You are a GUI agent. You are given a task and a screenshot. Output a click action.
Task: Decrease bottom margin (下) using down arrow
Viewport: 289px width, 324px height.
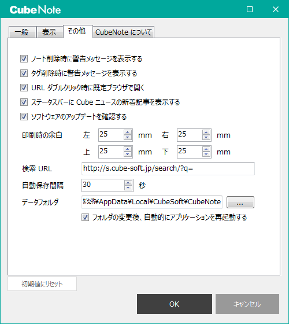point(206,154)
